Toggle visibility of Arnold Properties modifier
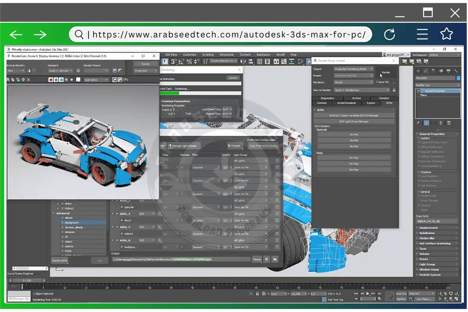The image size is (468, 312). tap(418, 91)
